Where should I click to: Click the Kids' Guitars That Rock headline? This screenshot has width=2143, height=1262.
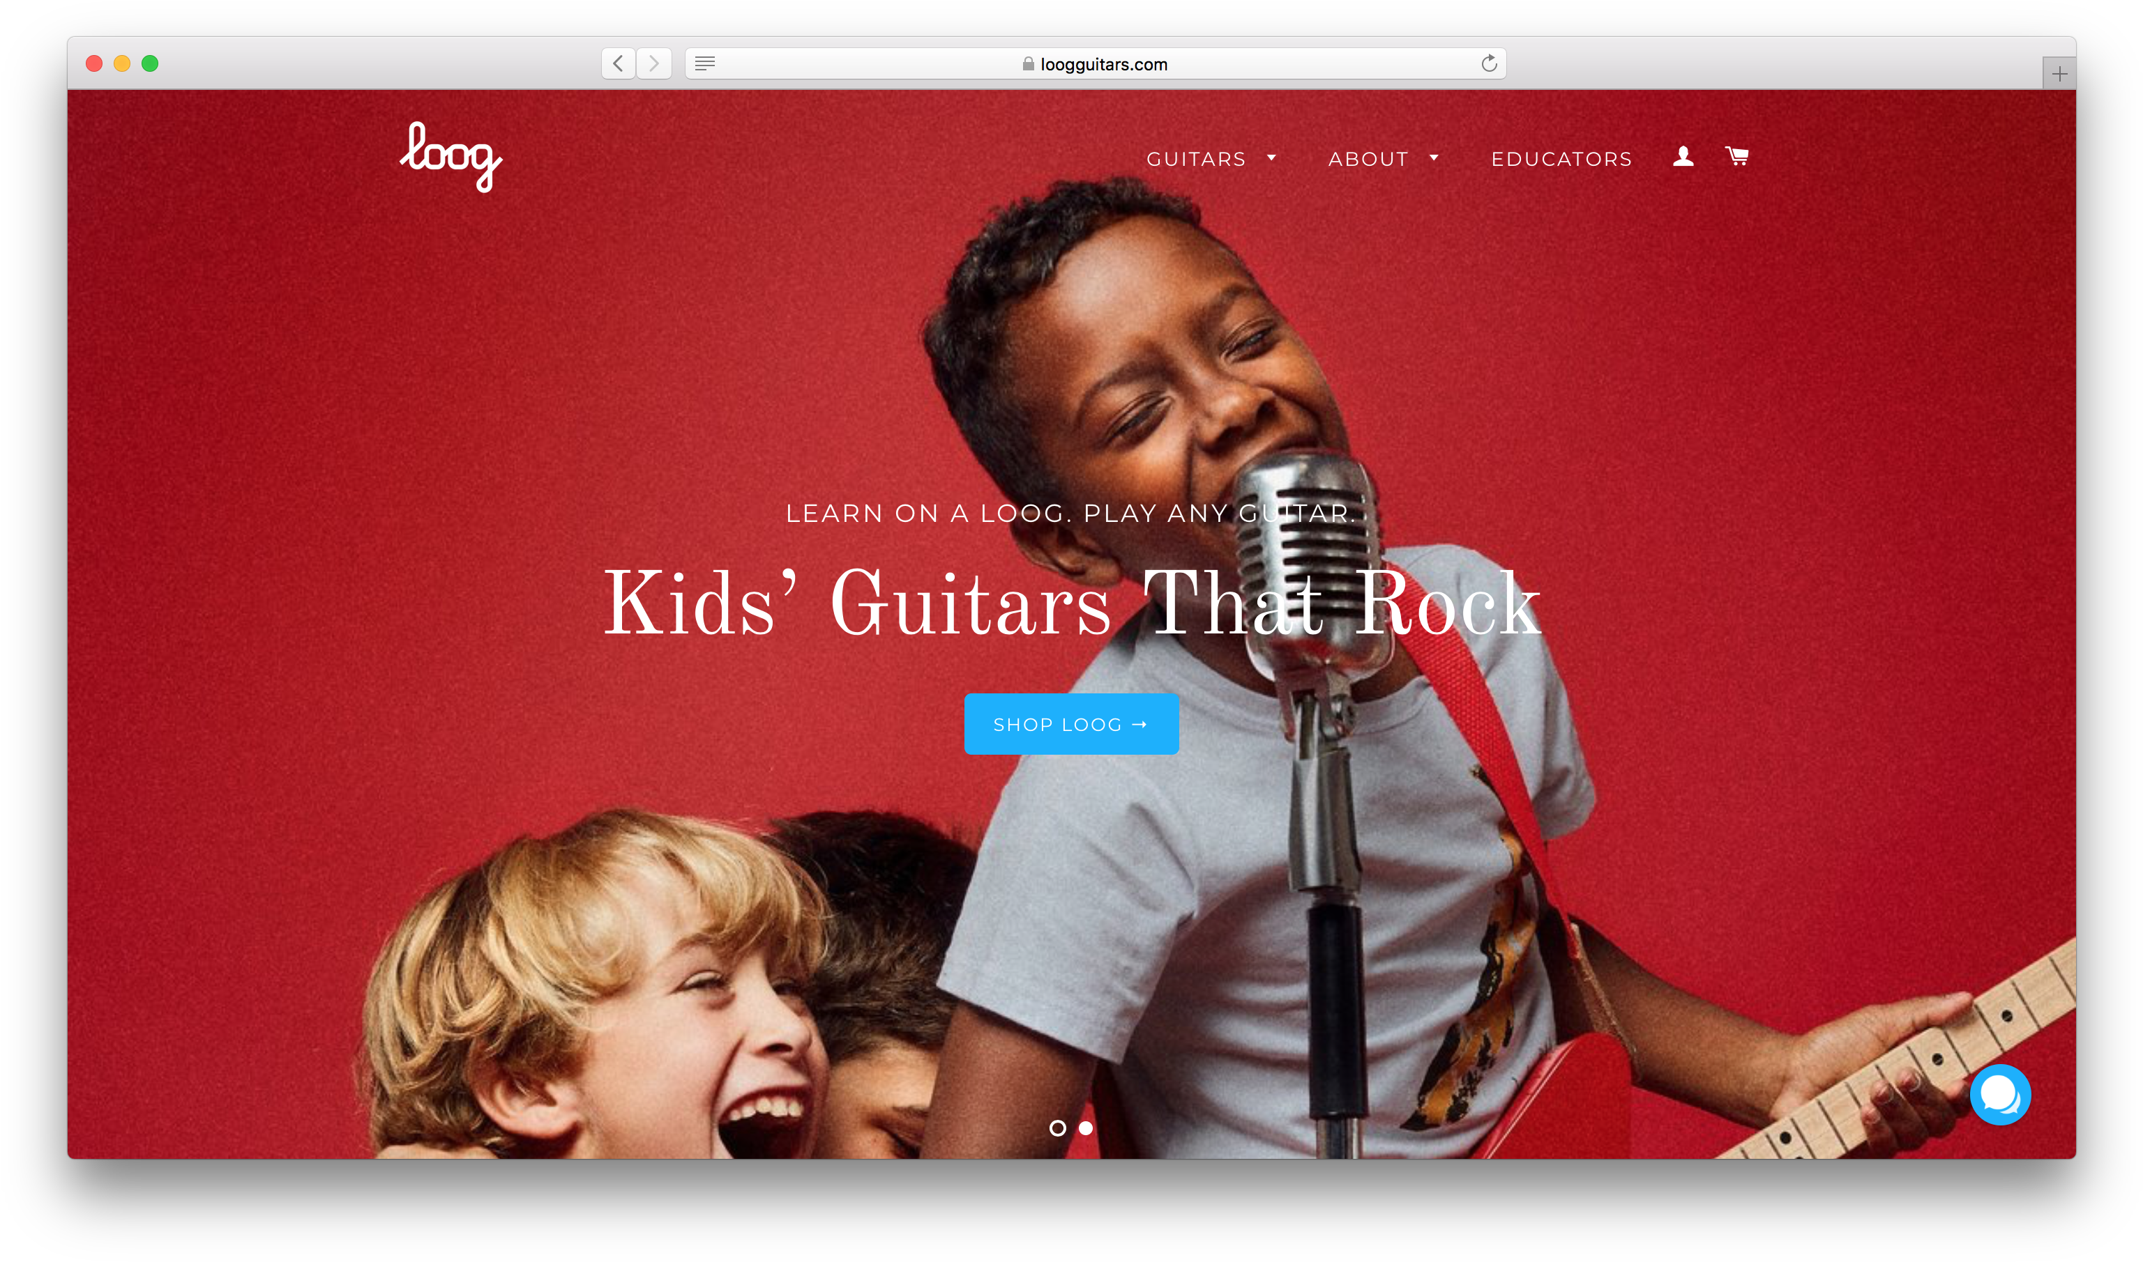click(x=1071, y=603)
